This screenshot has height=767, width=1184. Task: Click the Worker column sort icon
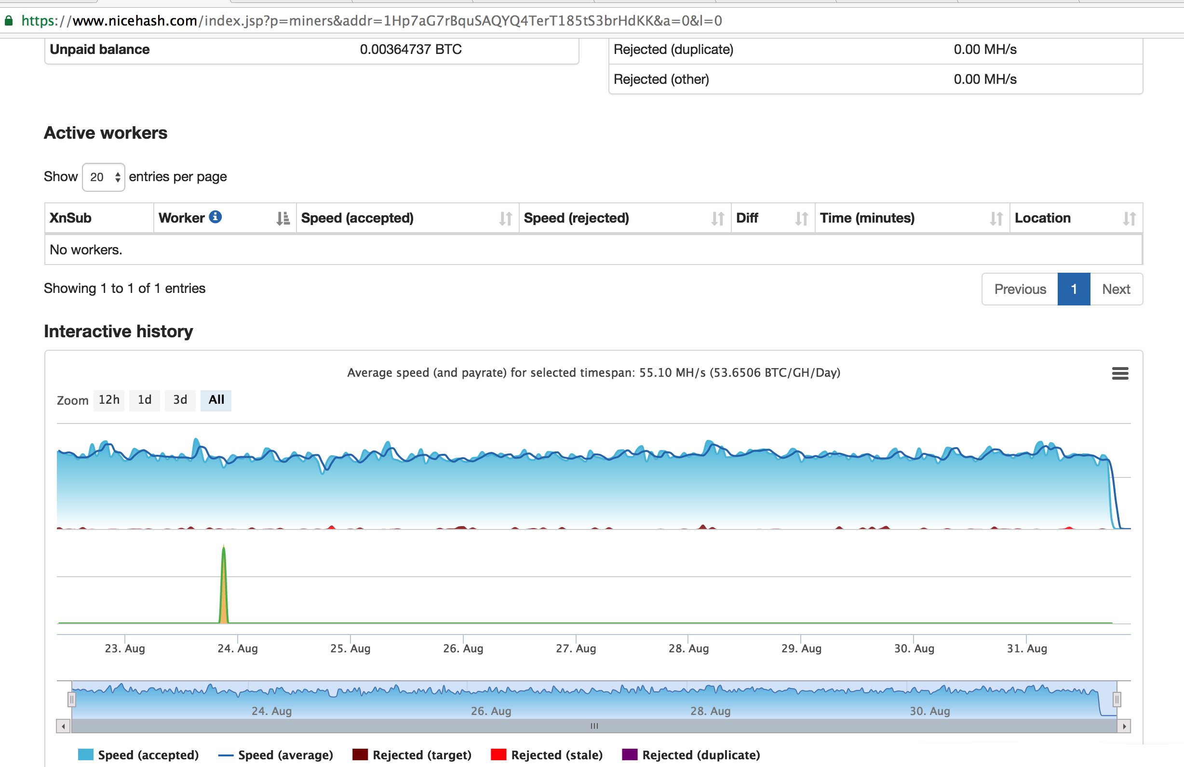click(283, 218)
